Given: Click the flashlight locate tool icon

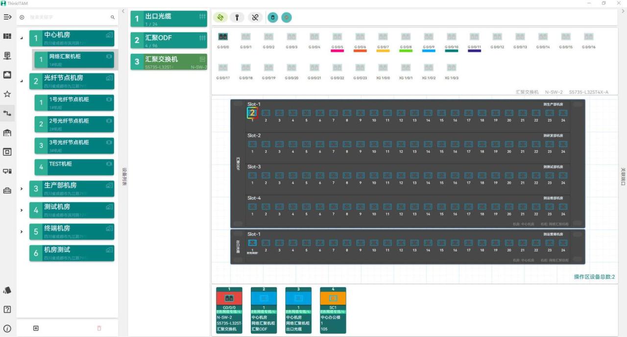Looking at the screenshot, I should [x=237, y=18].
